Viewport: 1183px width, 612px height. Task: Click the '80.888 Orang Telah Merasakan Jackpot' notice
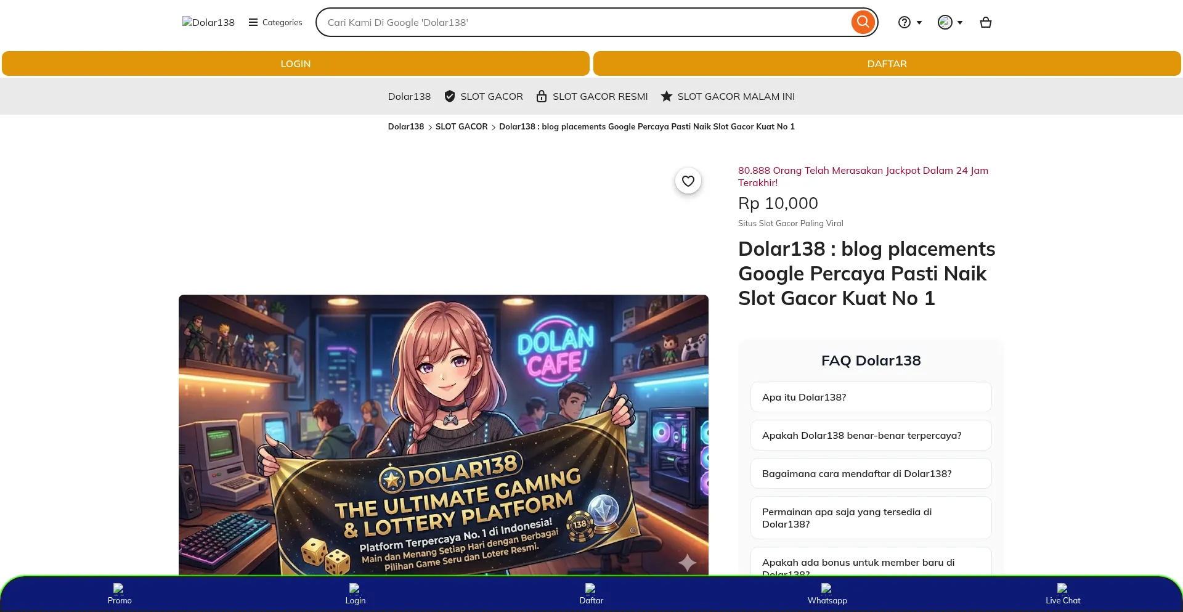[x=863, y=176]
